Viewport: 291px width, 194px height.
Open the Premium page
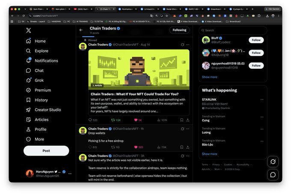pyautogui.click(x=39, y=90)
